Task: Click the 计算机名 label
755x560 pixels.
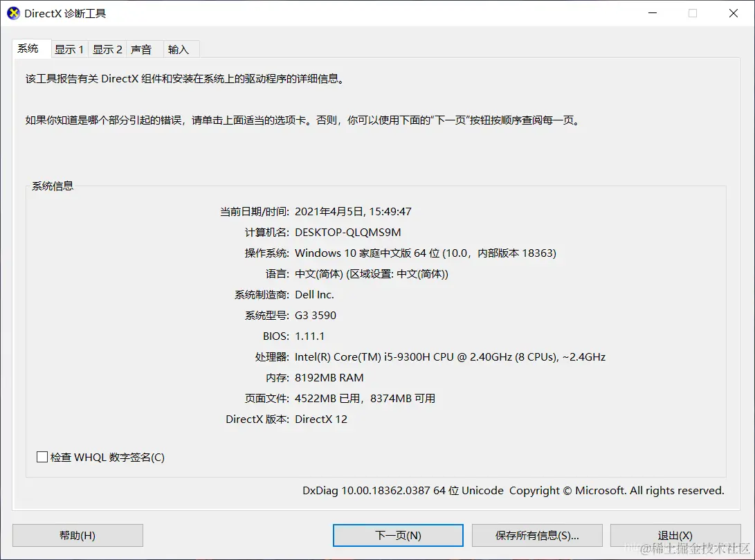Action: (x=266, y=232)
